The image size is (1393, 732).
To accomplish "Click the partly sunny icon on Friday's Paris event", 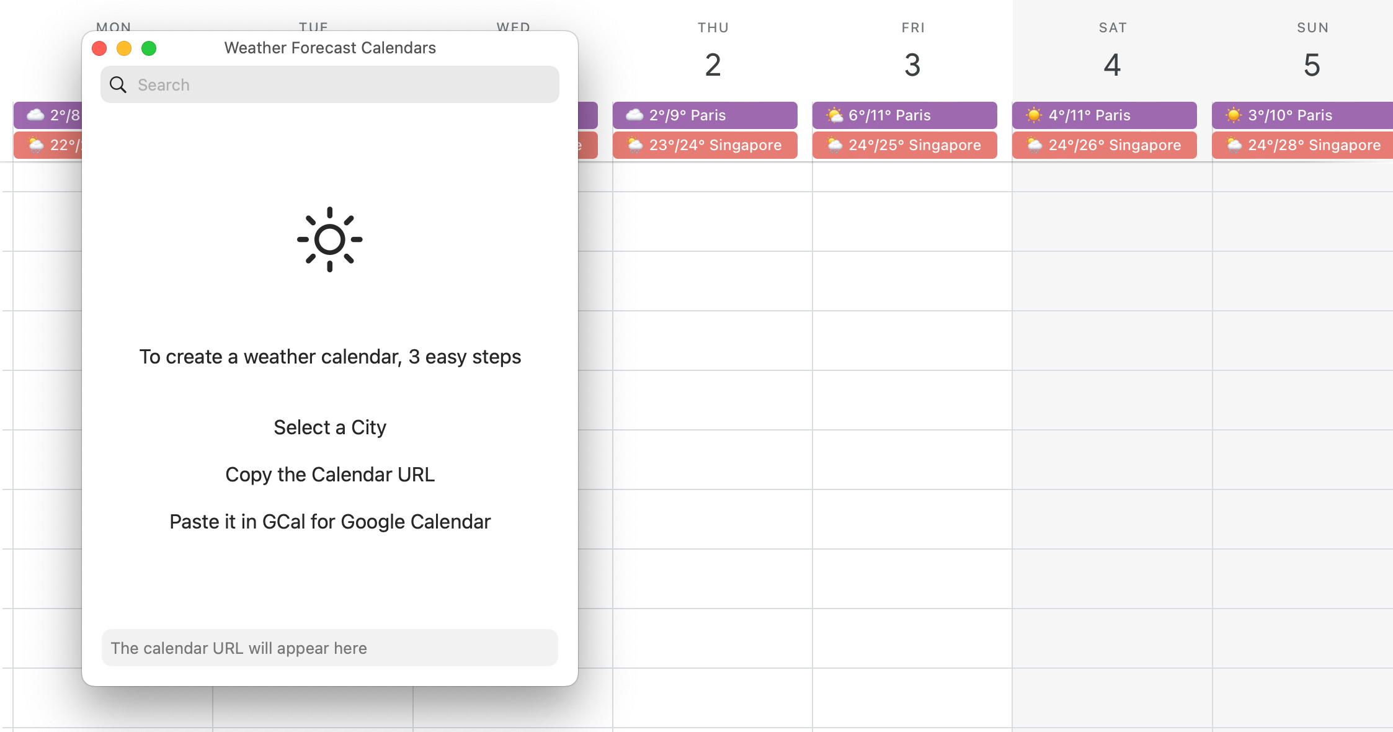I will click(x=835, y=115).
